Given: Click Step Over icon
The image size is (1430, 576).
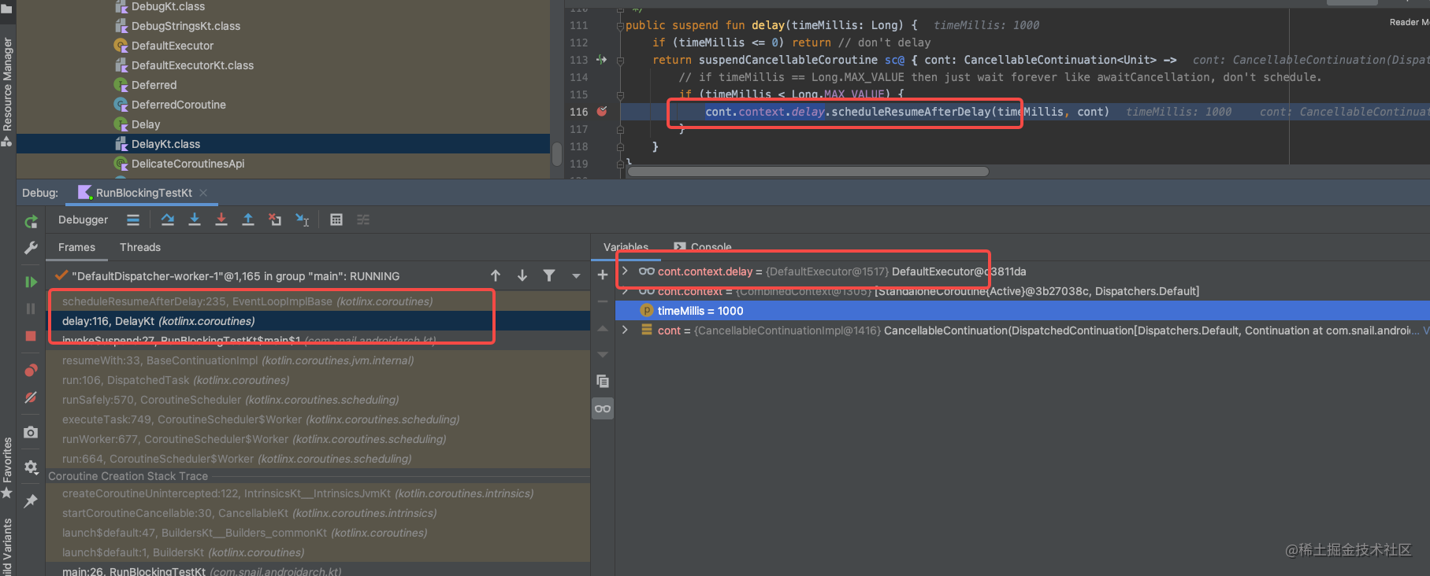Looking at the screenshot, I should (168, 220).
